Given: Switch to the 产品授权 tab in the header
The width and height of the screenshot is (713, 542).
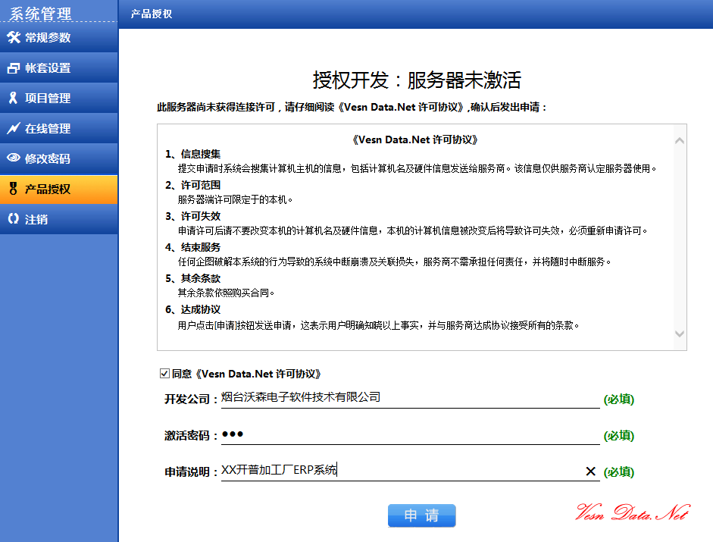Looking at the screenshot, I should click(152, 14).
